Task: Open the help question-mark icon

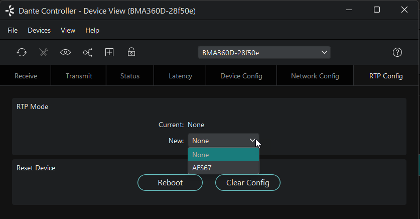Action: [x=397, y=52]
